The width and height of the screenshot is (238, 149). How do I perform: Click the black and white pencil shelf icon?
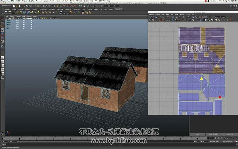61,12
